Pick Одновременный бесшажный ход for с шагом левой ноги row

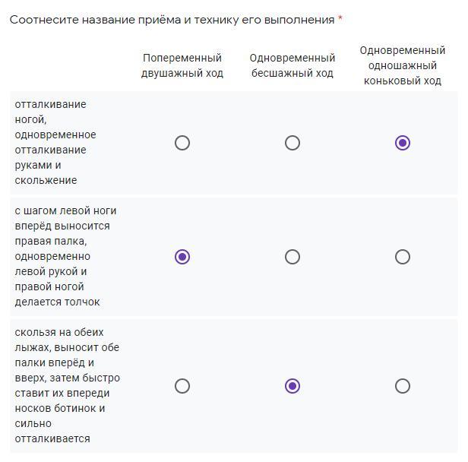click(x=292, y=257)
